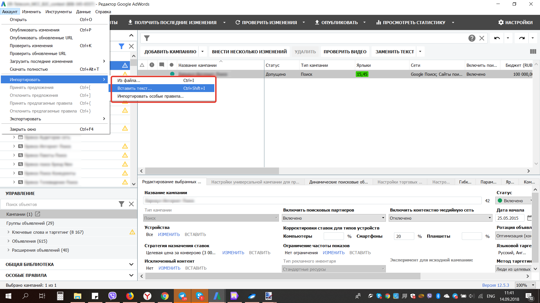The width and height of the screenshot is (540, 303).
Task: Expand Расширения объявлений (40) tree node
Action: 8,250
